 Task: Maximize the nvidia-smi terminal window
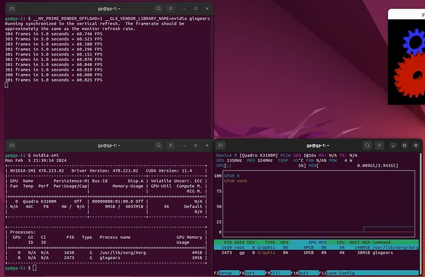(x=196, y=145)
